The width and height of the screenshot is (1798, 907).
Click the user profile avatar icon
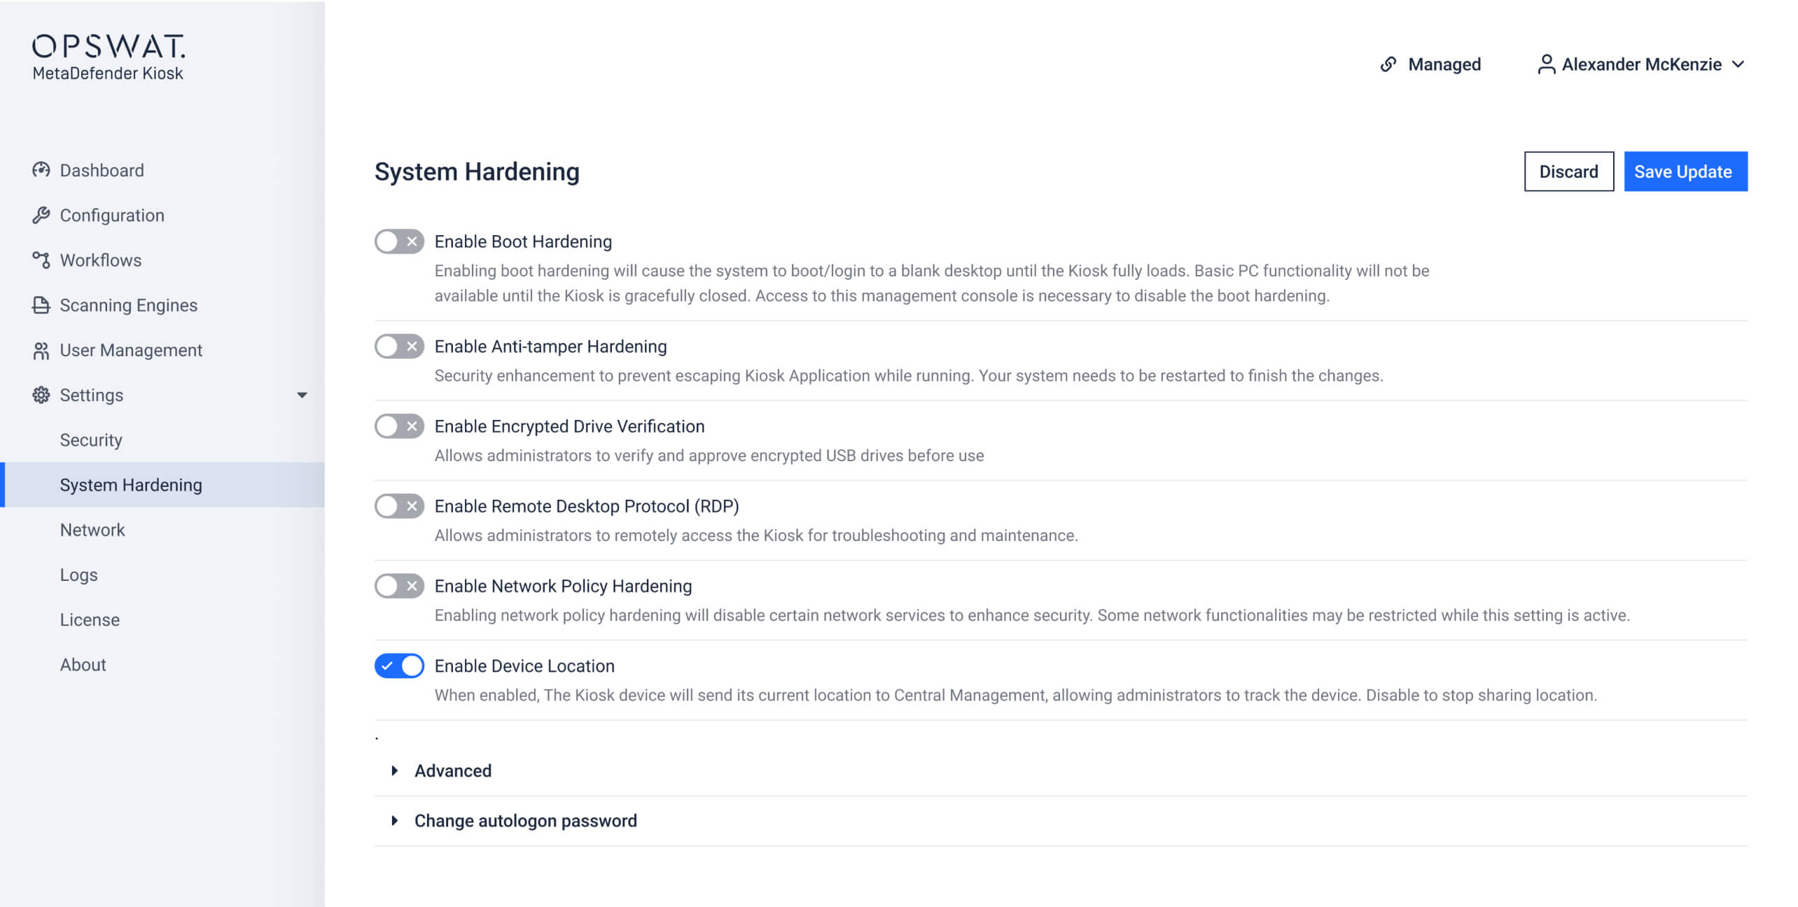(1546, 64)
